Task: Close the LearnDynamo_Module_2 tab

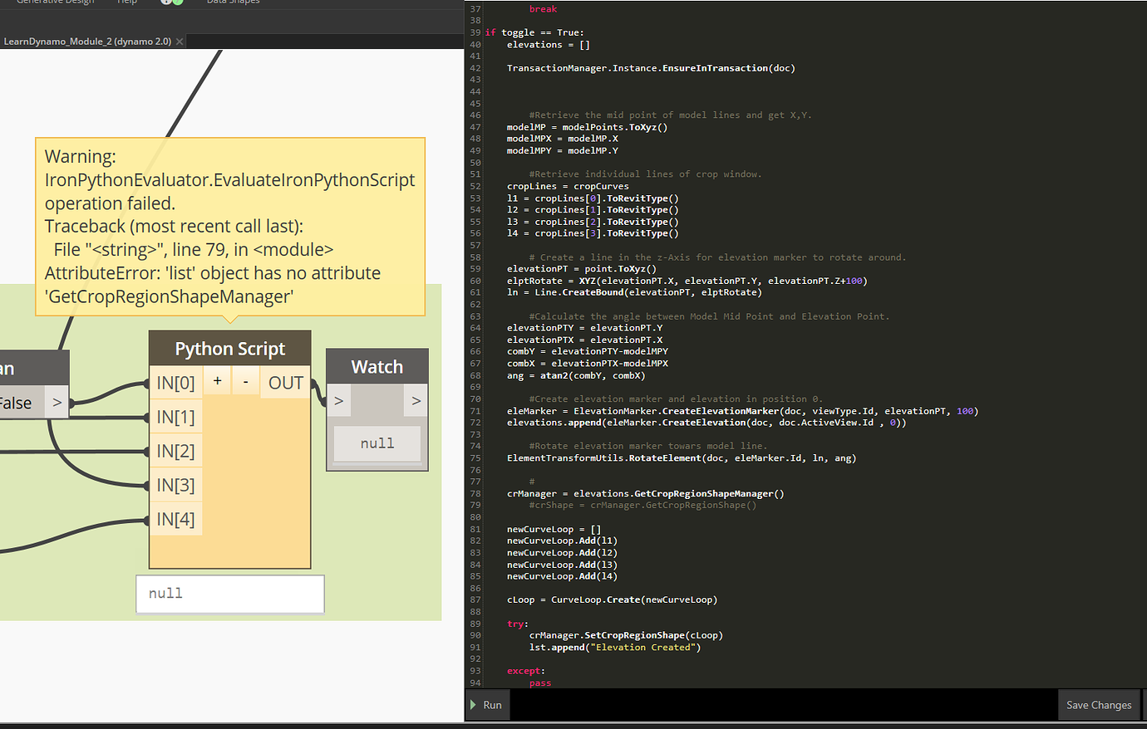Action: coord(179,40)
